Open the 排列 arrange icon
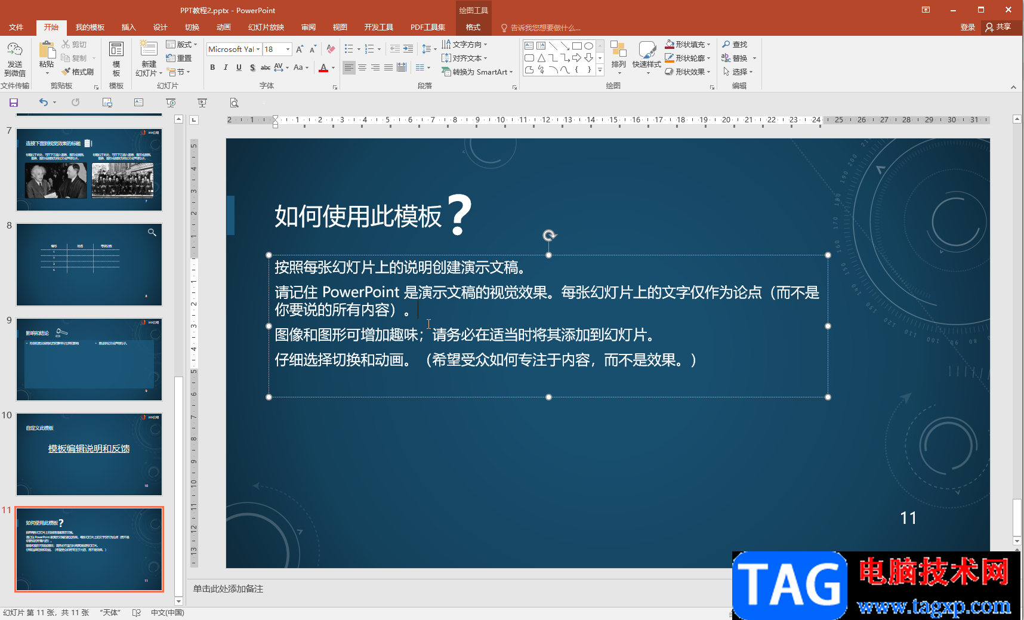The height and width of the screenshot is (620, 1024). click(x=618, y=50)
